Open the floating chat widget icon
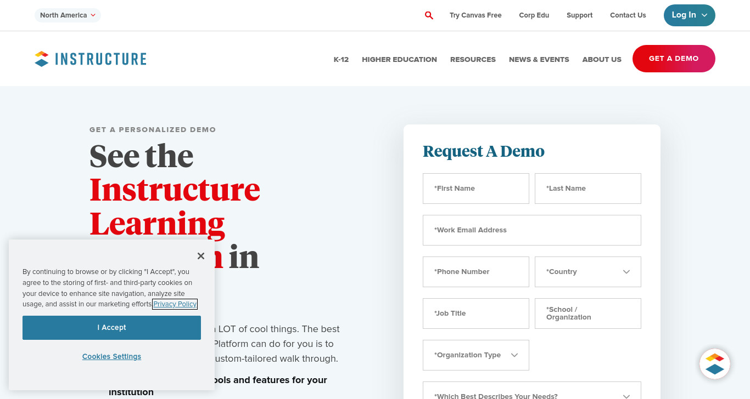The image size is (750, 399). 715,364
